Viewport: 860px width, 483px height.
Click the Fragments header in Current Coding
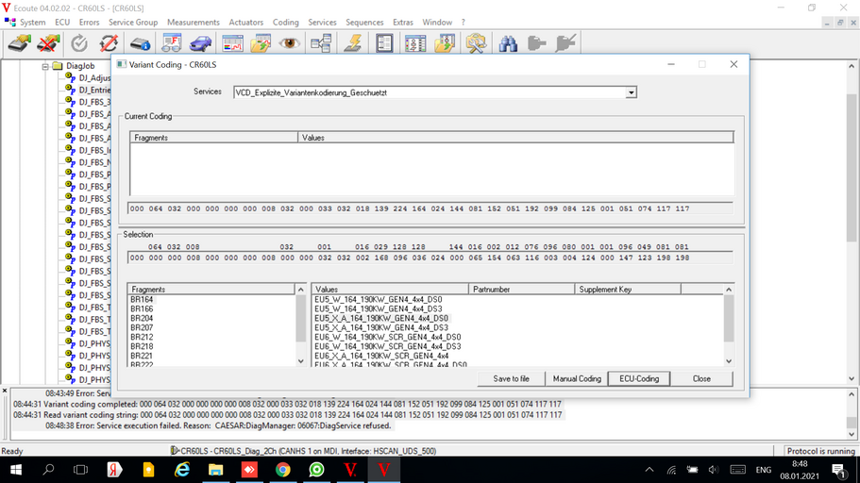(x=214, y=138)
